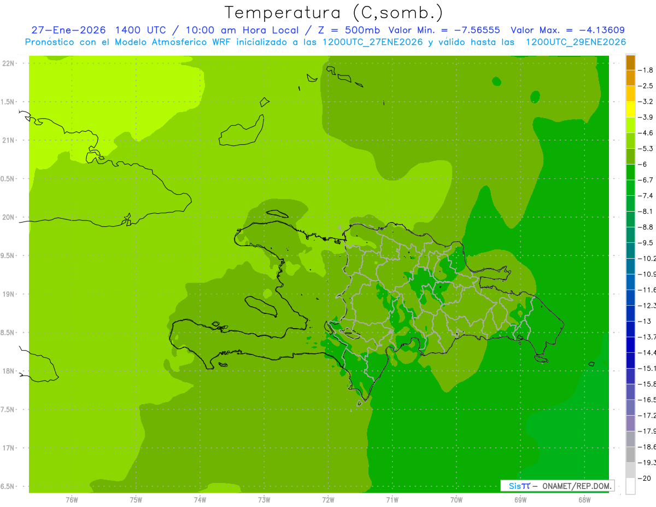Viewport: 656px width, 507px height.
Task: Click the "Temperatura (C,somb.)" chart title
Action: pos(334,13)
